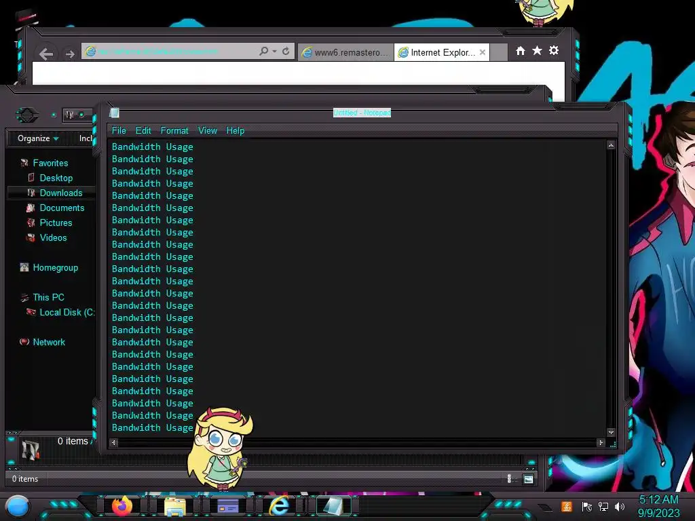695x521 pixels.
Task: Open the Format menu in Notepad
Action: click(x=174, y=131)
